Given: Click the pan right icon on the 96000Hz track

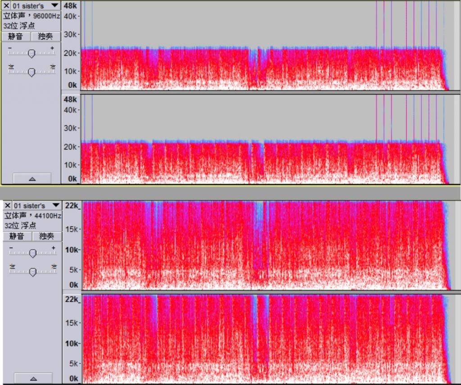Looking at the screenshot, I should (53, 67).
